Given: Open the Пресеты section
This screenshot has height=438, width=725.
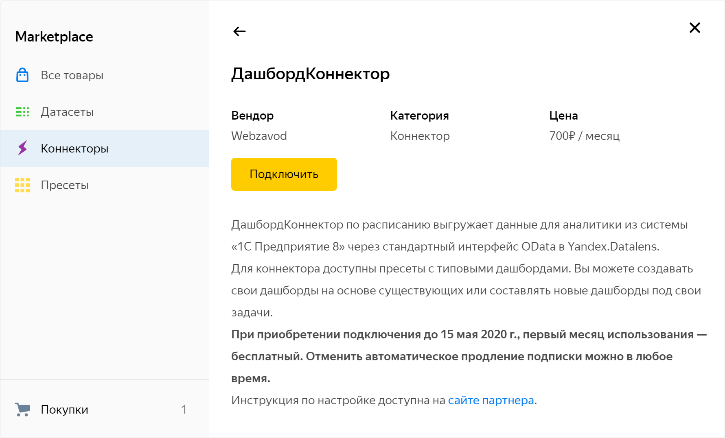Looking at the screenshot, I should 105,185.
